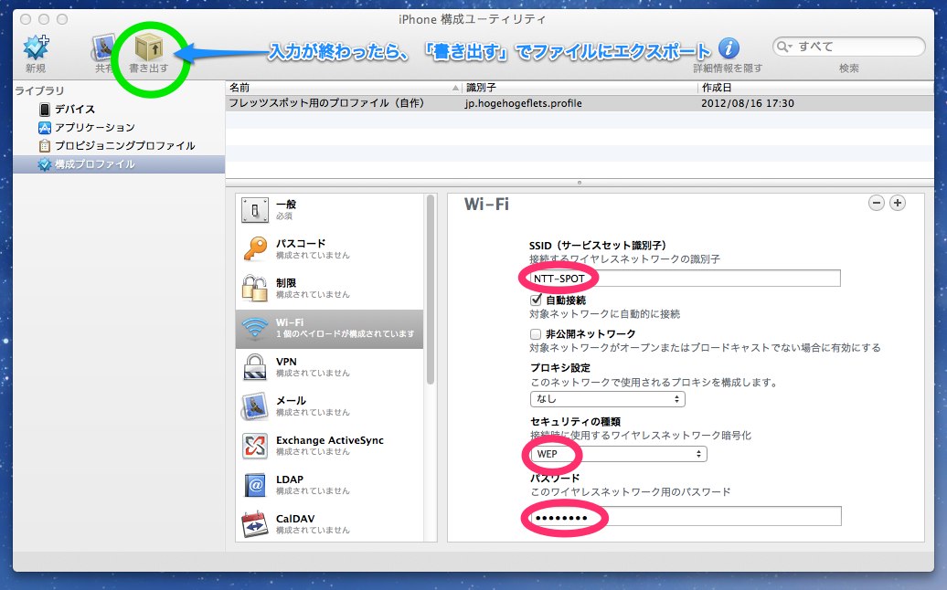Viewport: 947px width, 590px height.
Task: Sort profiles by 識別子 column header
Action: click(580, 88)
